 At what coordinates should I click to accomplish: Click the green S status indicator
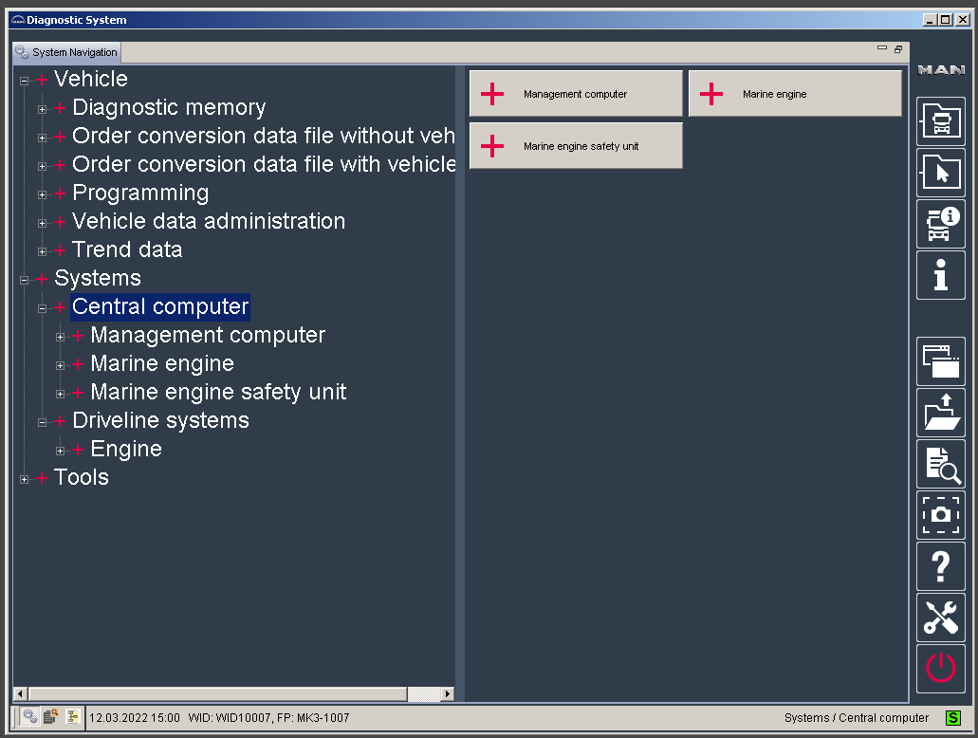click(953, 717)
